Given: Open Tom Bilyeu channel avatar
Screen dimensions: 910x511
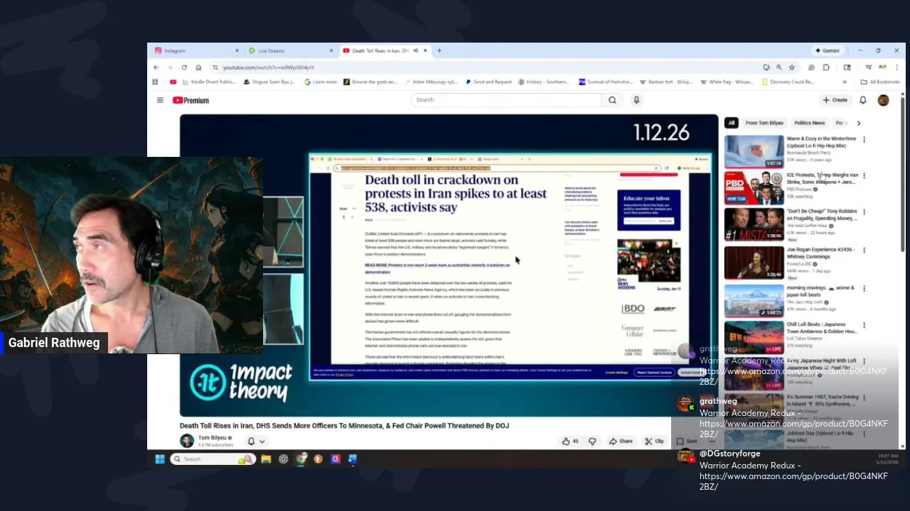Looking at the screenshot, I should coord(187,441).
